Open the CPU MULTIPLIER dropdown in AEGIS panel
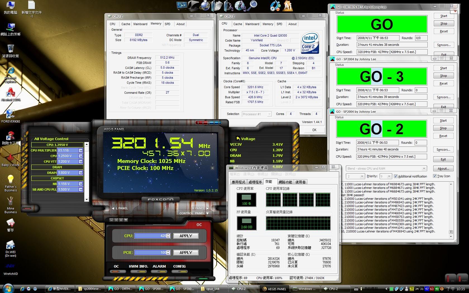This screenshot has height=293, width=469. (81, 150)
